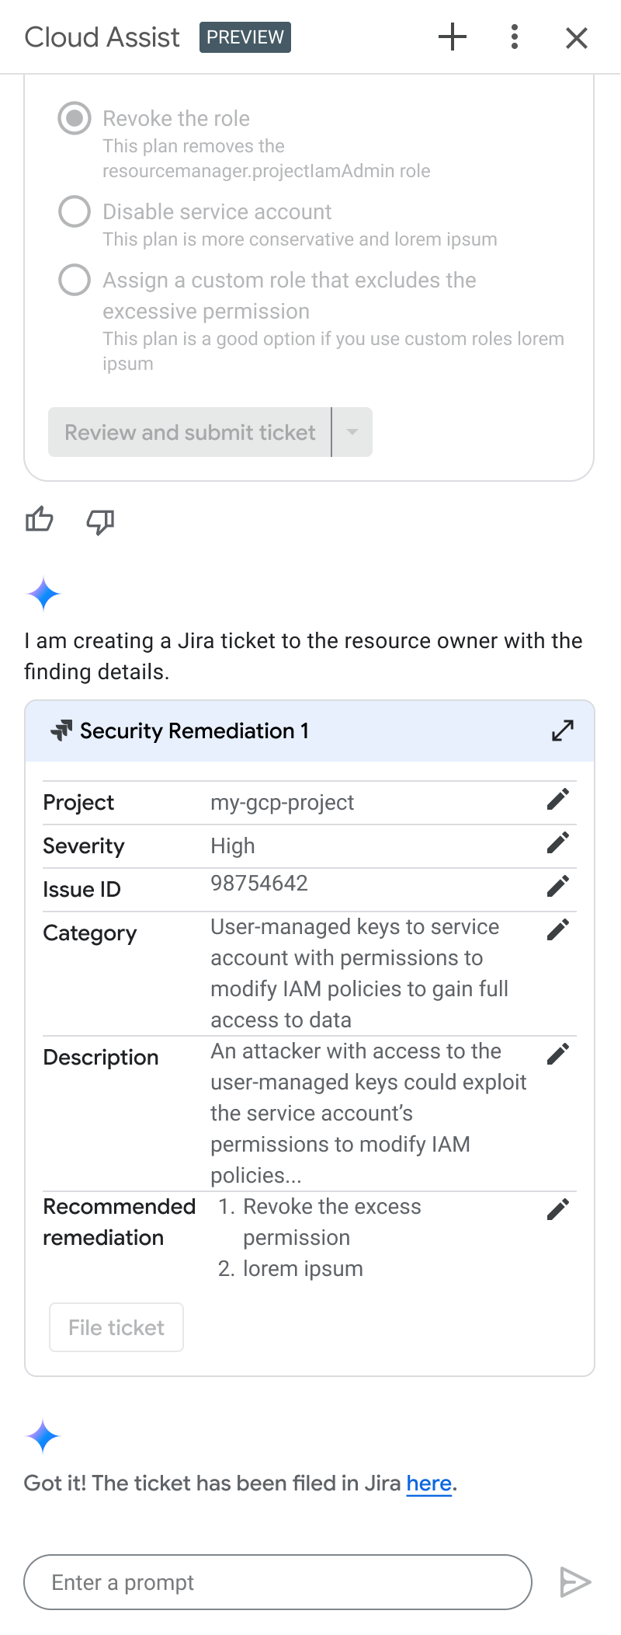Click the Security Remediation 1 title
Viewport: 621px width, 1635px height.
pyautogui.click(x=194, y=730)
